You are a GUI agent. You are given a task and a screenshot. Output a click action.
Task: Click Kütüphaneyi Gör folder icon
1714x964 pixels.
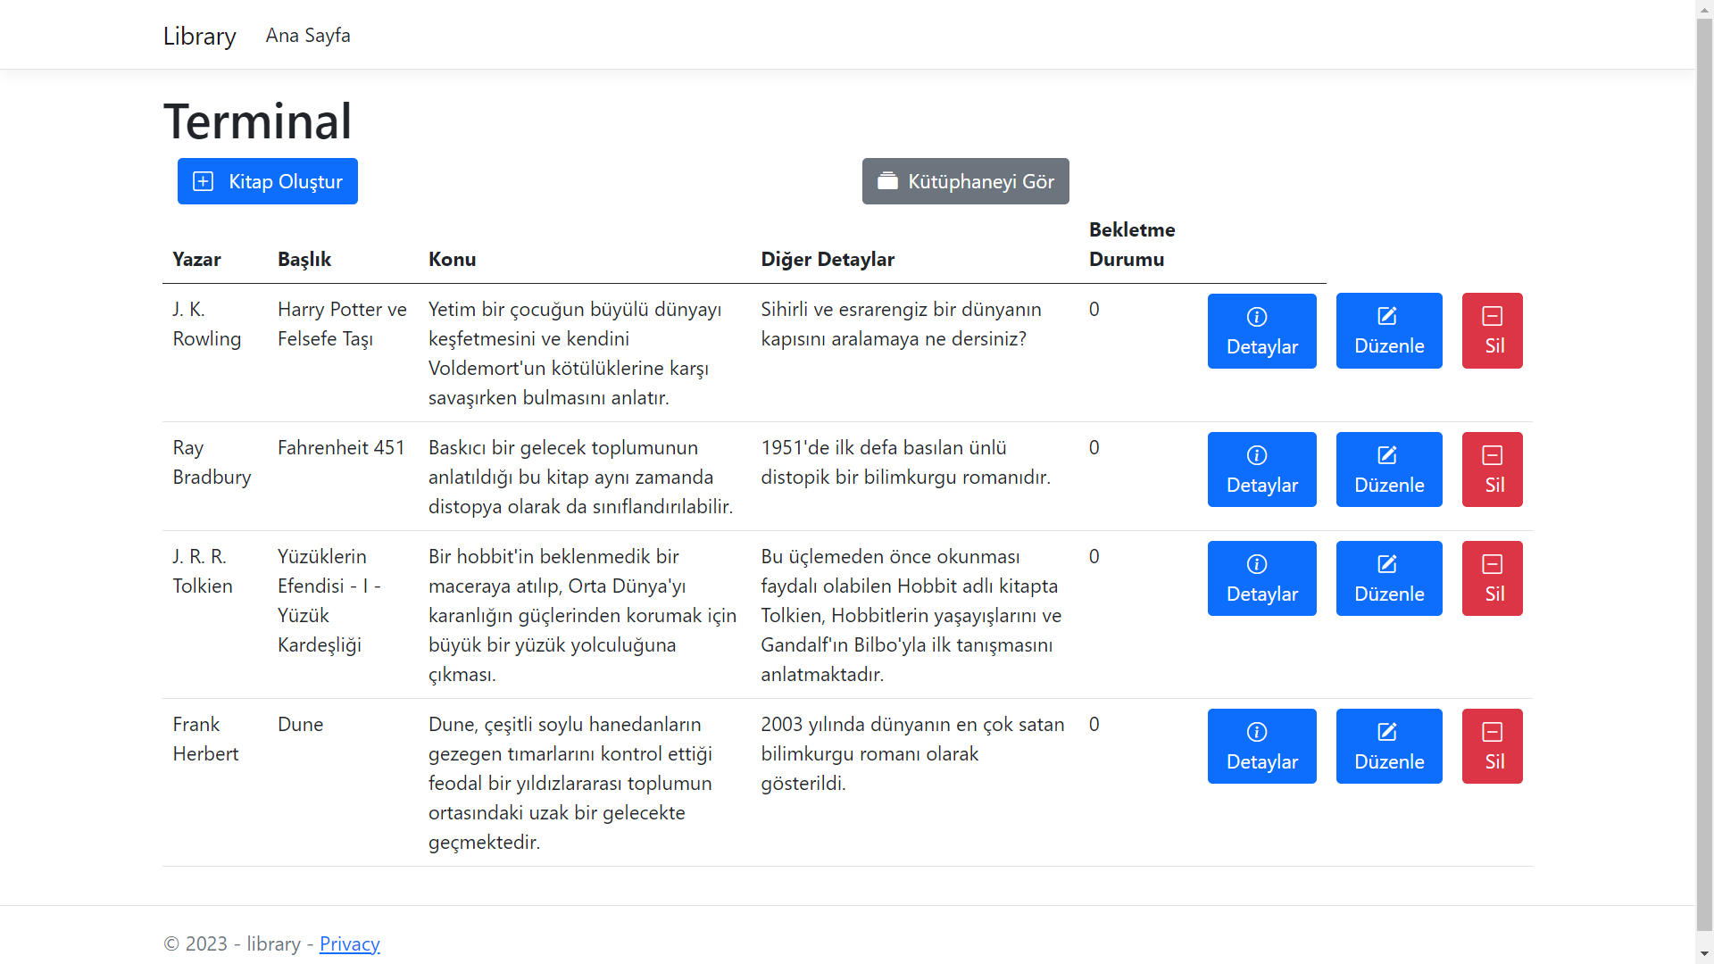pos(887,181)
